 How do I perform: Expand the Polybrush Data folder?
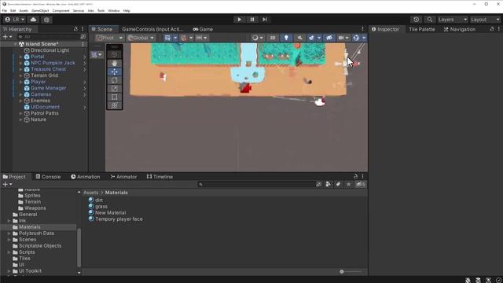9,233
